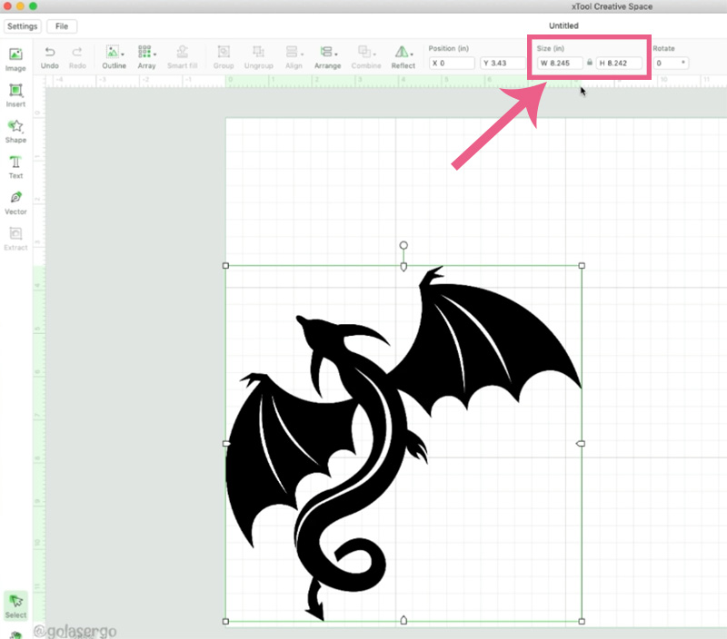The image size is (727, 639).
Task: Activate the Vector pen tool
Action: [15, 202]
